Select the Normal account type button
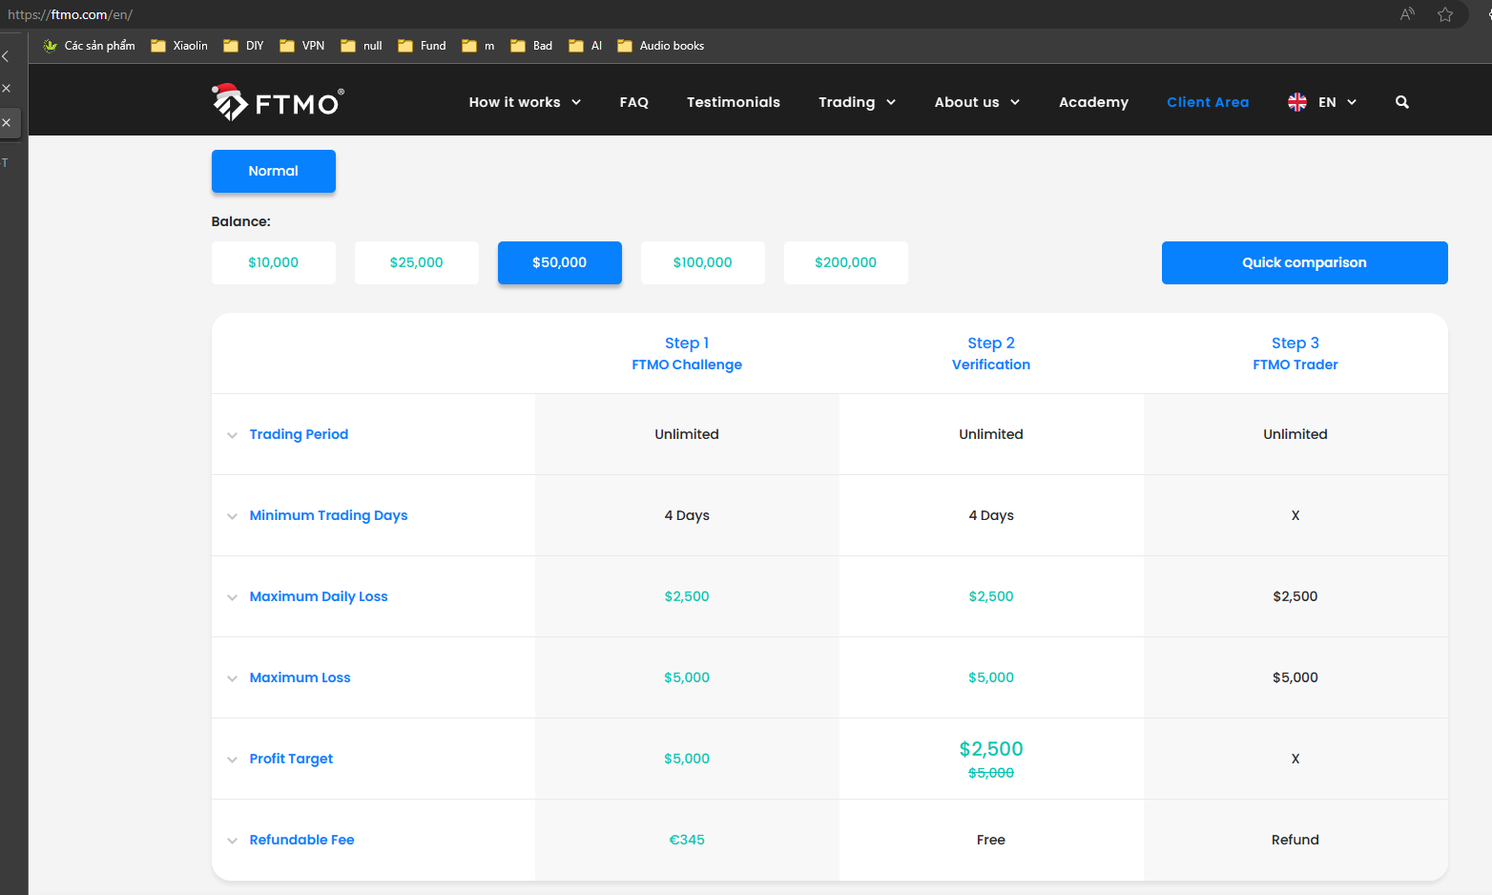1492x895 pixels. tap(274, 171)
